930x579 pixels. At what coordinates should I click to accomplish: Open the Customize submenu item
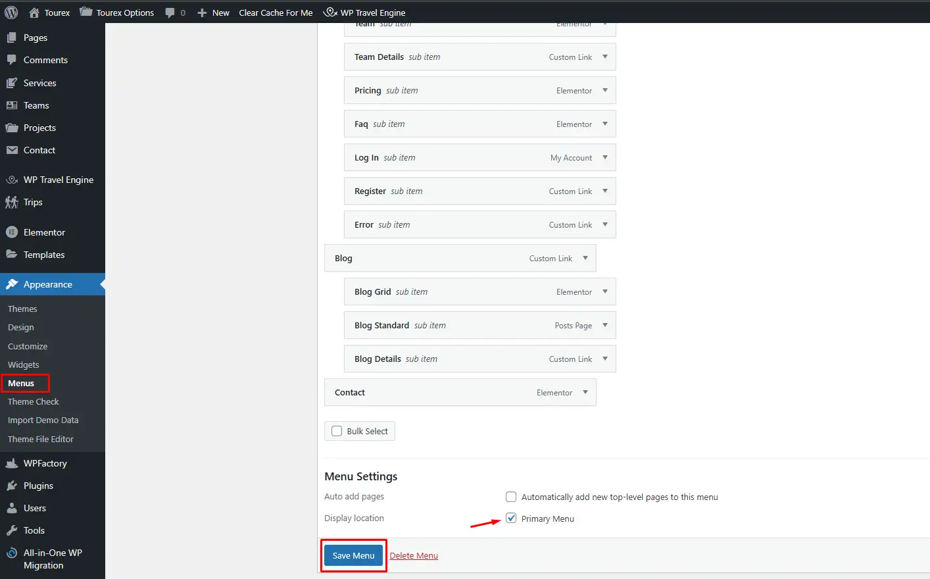(28, 346)
